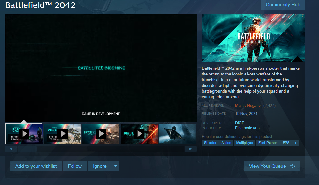
Task: Click the Mostly Negative reviews link
Action: [249, 106]
